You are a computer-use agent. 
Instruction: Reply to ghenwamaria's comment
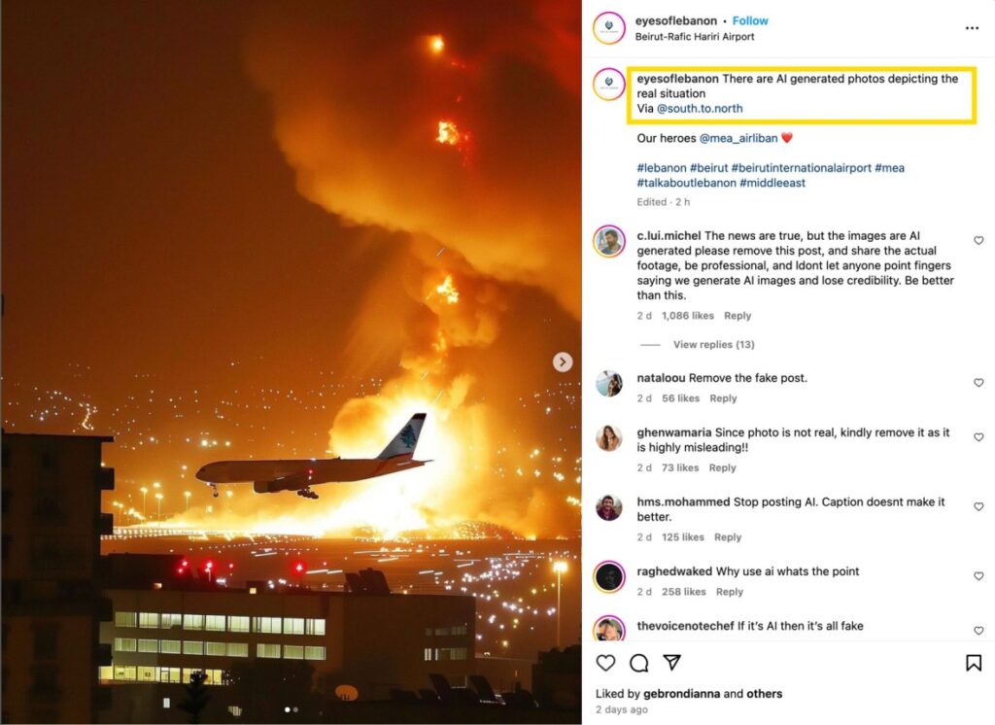722,468
